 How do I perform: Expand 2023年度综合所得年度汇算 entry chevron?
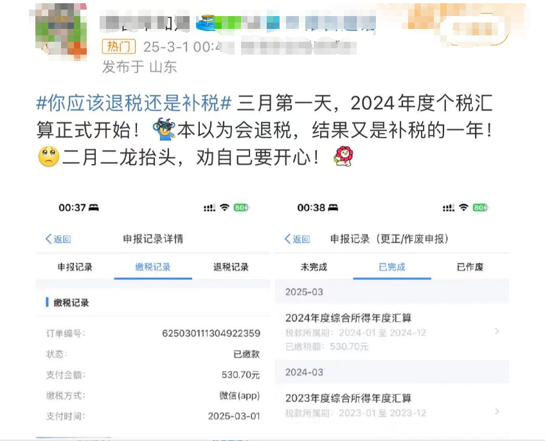497,412
